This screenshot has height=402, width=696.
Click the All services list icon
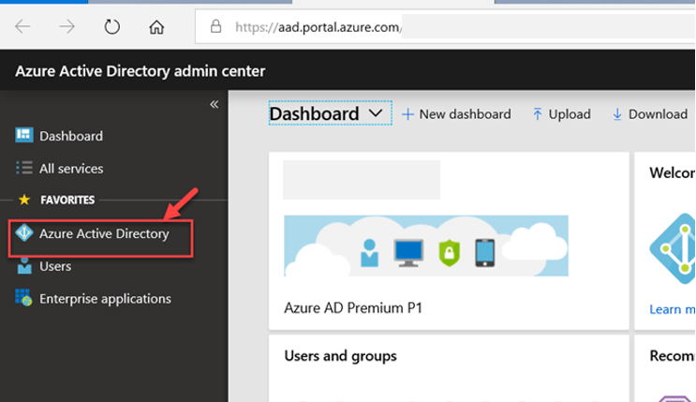(x=24, y=168)
